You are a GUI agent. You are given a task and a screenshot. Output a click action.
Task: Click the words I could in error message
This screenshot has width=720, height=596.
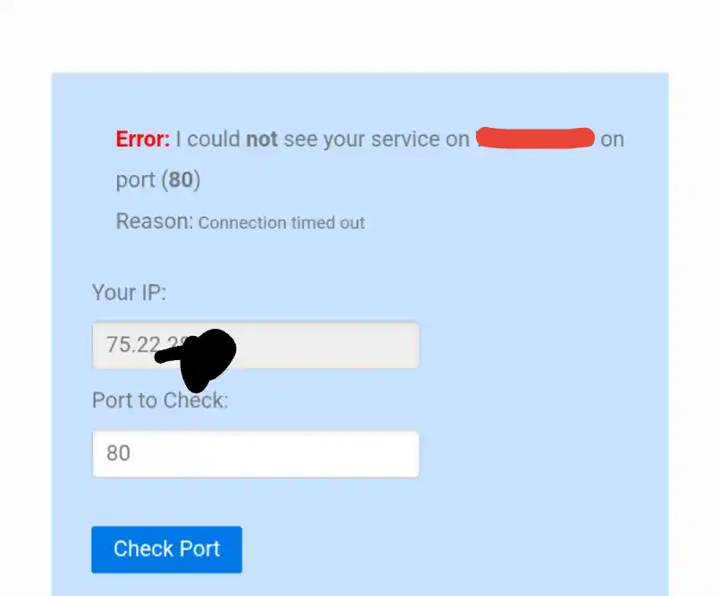tap(208, 139)
